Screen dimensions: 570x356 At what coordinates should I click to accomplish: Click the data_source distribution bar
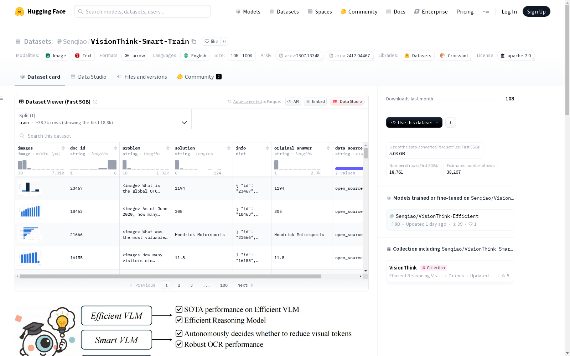[x=349, y=168]
